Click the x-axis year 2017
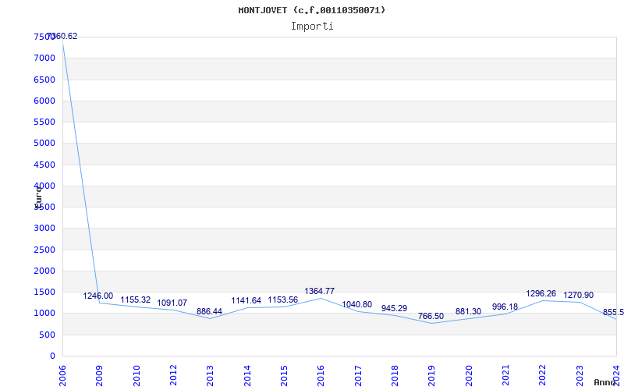 coord(358,376)
